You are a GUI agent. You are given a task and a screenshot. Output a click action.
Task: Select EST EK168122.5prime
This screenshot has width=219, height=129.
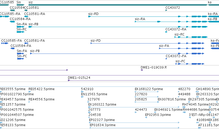point(149,89)
